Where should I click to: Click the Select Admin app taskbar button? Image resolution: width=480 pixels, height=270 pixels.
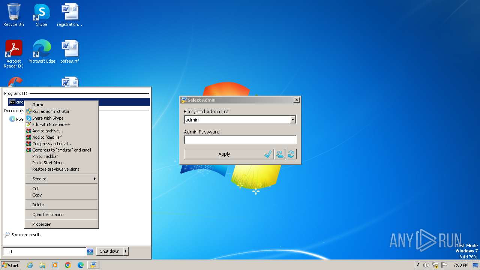click(93, 265)
